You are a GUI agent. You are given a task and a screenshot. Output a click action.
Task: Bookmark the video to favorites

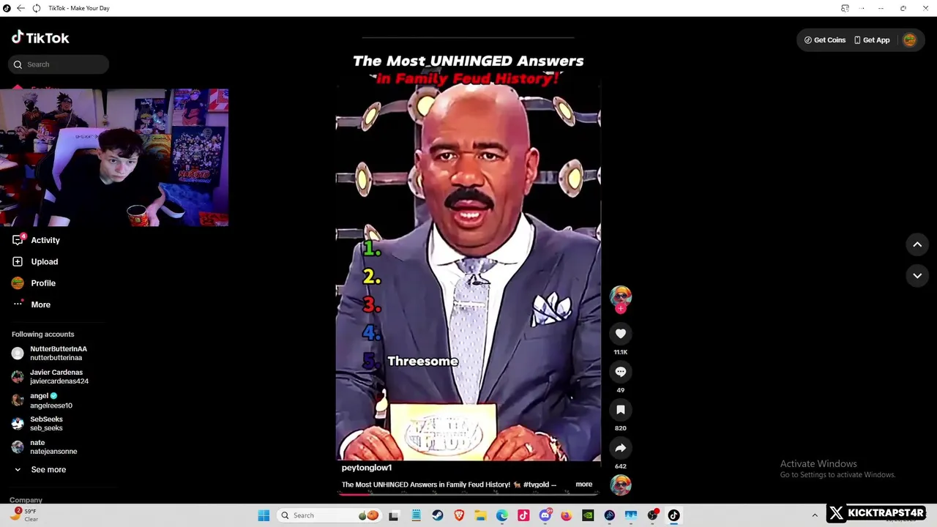pos(621,410)
